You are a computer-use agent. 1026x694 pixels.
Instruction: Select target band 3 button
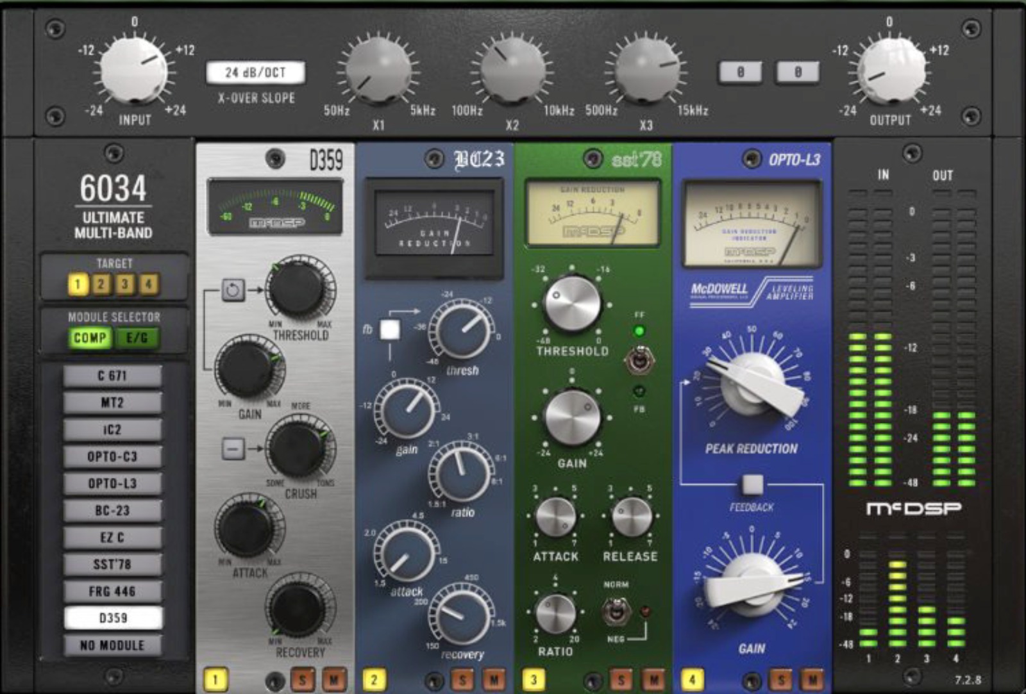125,284
